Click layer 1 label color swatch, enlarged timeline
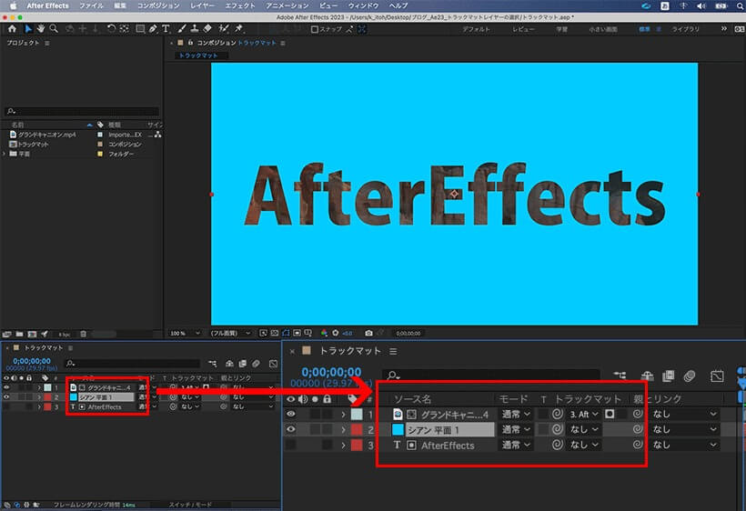 [357, 415]
